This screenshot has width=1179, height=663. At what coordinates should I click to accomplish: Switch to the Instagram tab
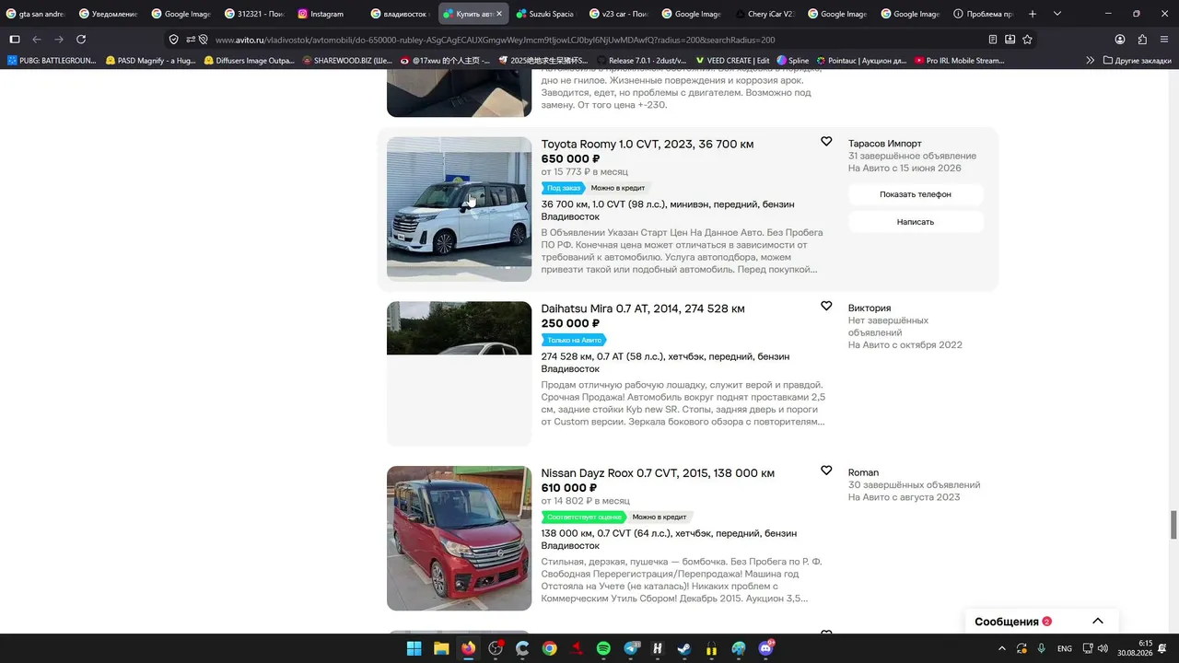(327, 14)
